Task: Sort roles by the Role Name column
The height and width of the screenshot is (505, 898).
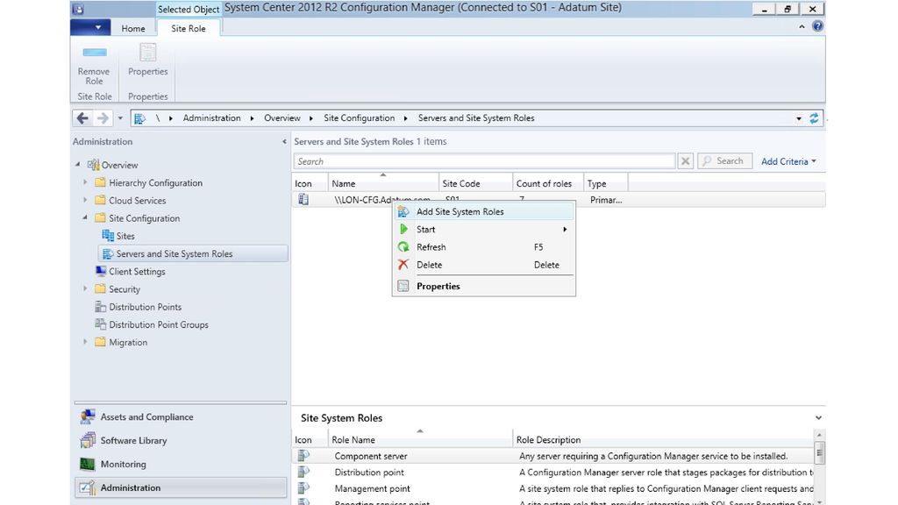Action: click(420, 439)
